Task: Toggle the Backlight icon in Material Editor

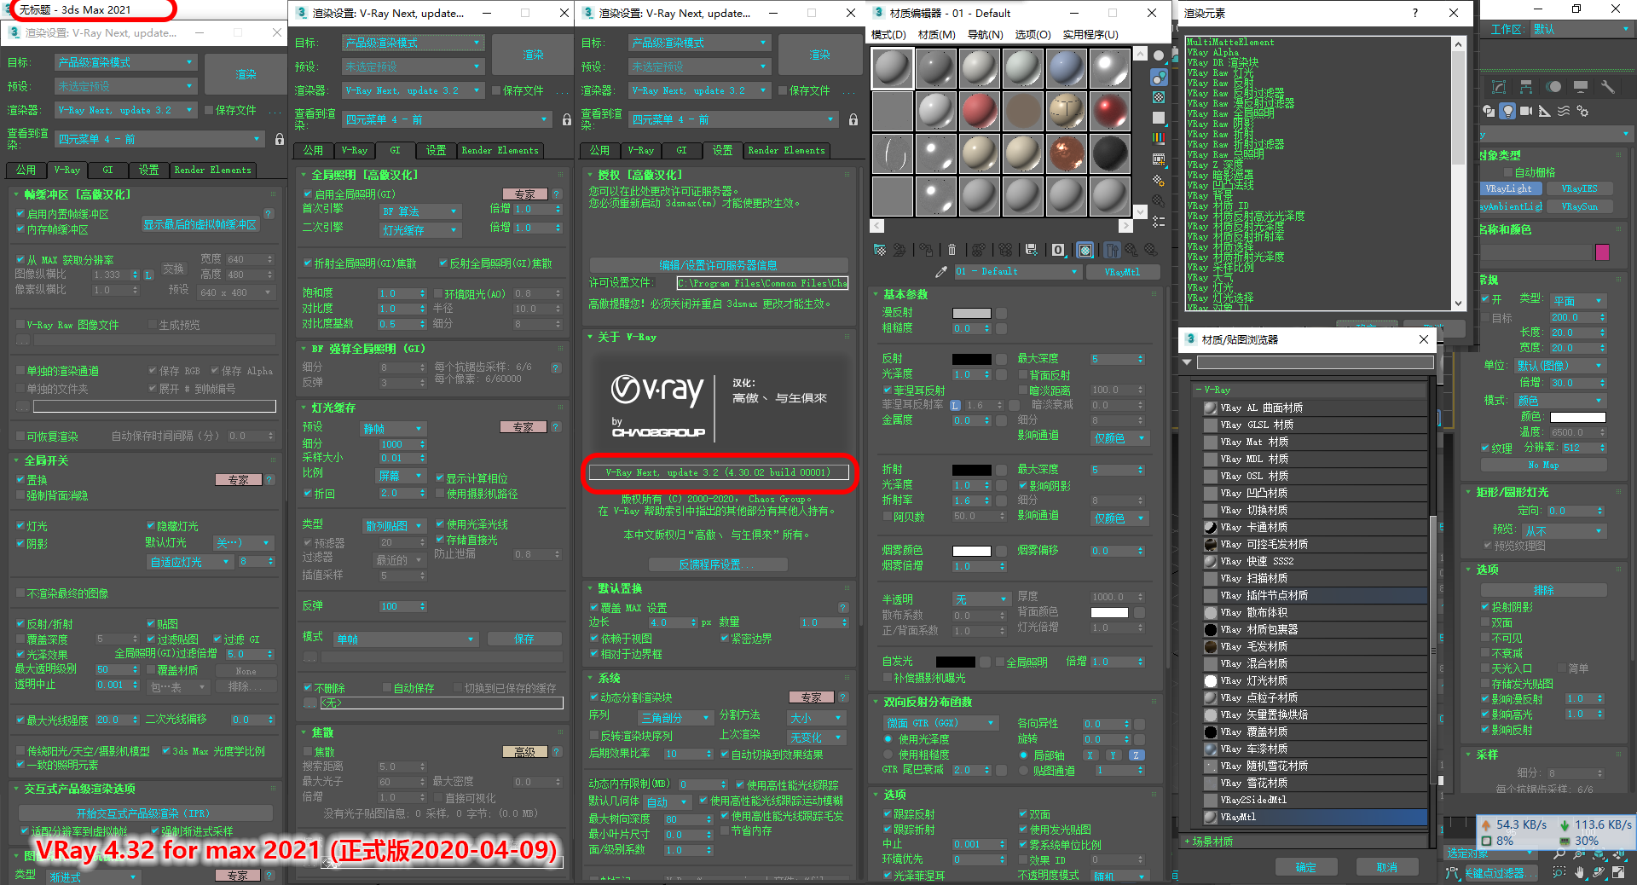Action: (1159, 77)
